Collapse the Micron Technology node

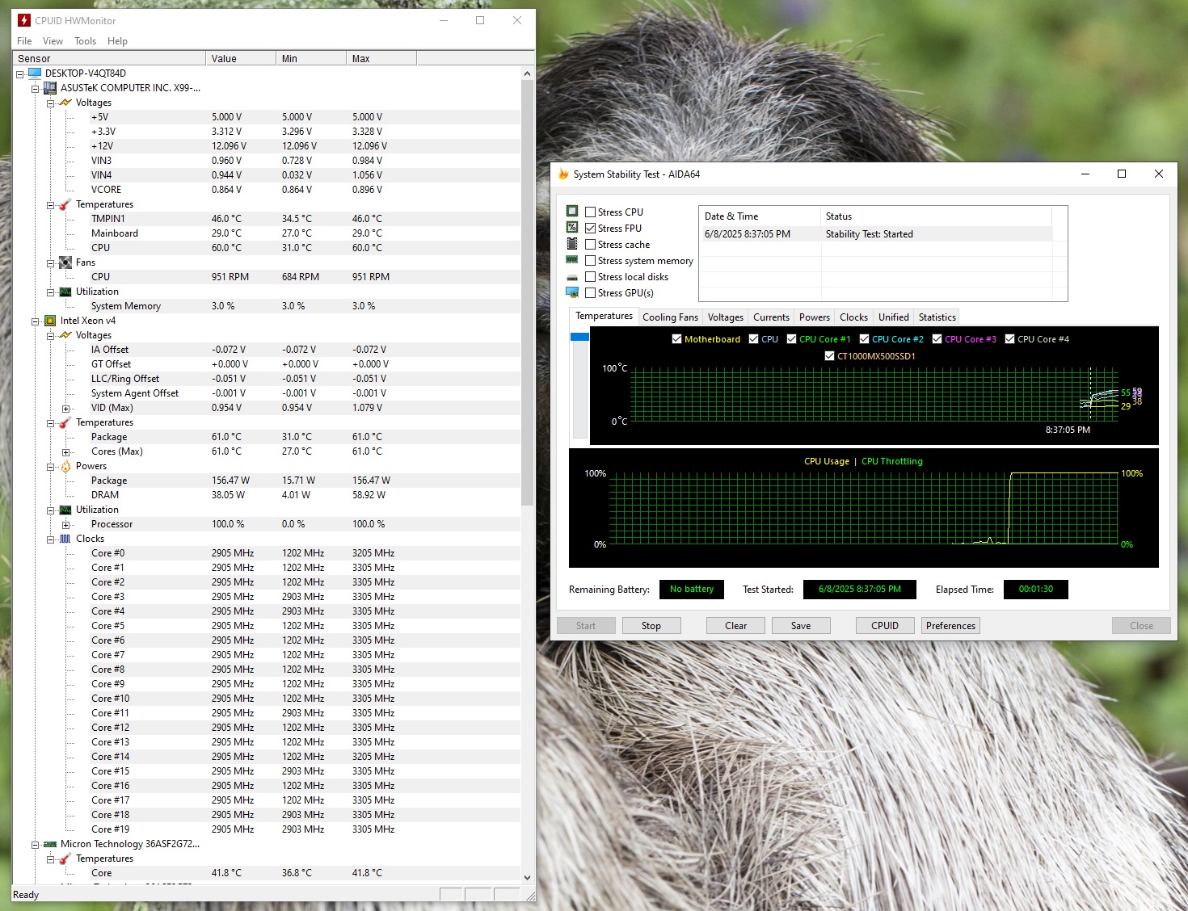tap(36, 845)
